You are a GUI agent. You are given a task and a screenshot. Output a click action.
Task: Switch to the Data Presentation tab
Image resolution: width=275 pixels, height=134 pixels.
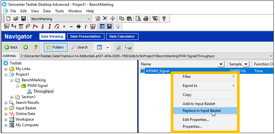tap(85, 36)
